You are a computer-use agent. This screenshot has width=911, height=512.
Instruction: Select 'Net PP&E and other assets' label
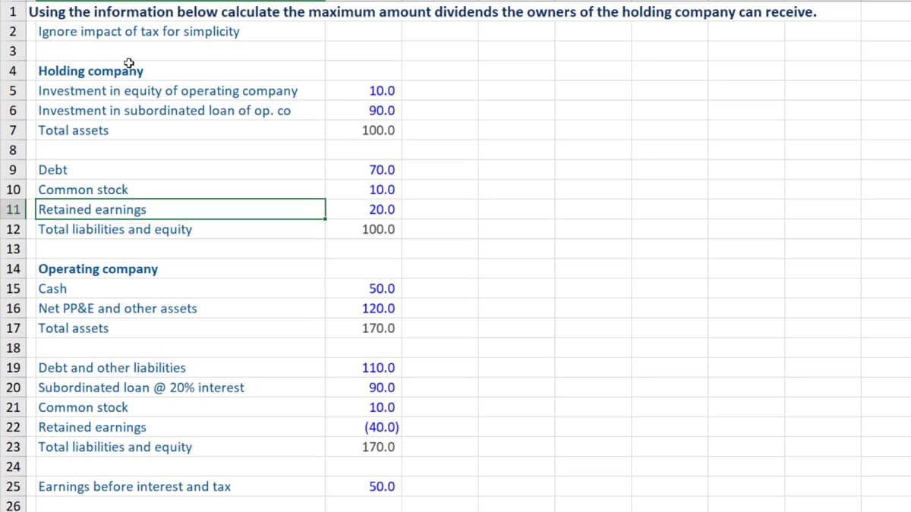coord(118,309)
